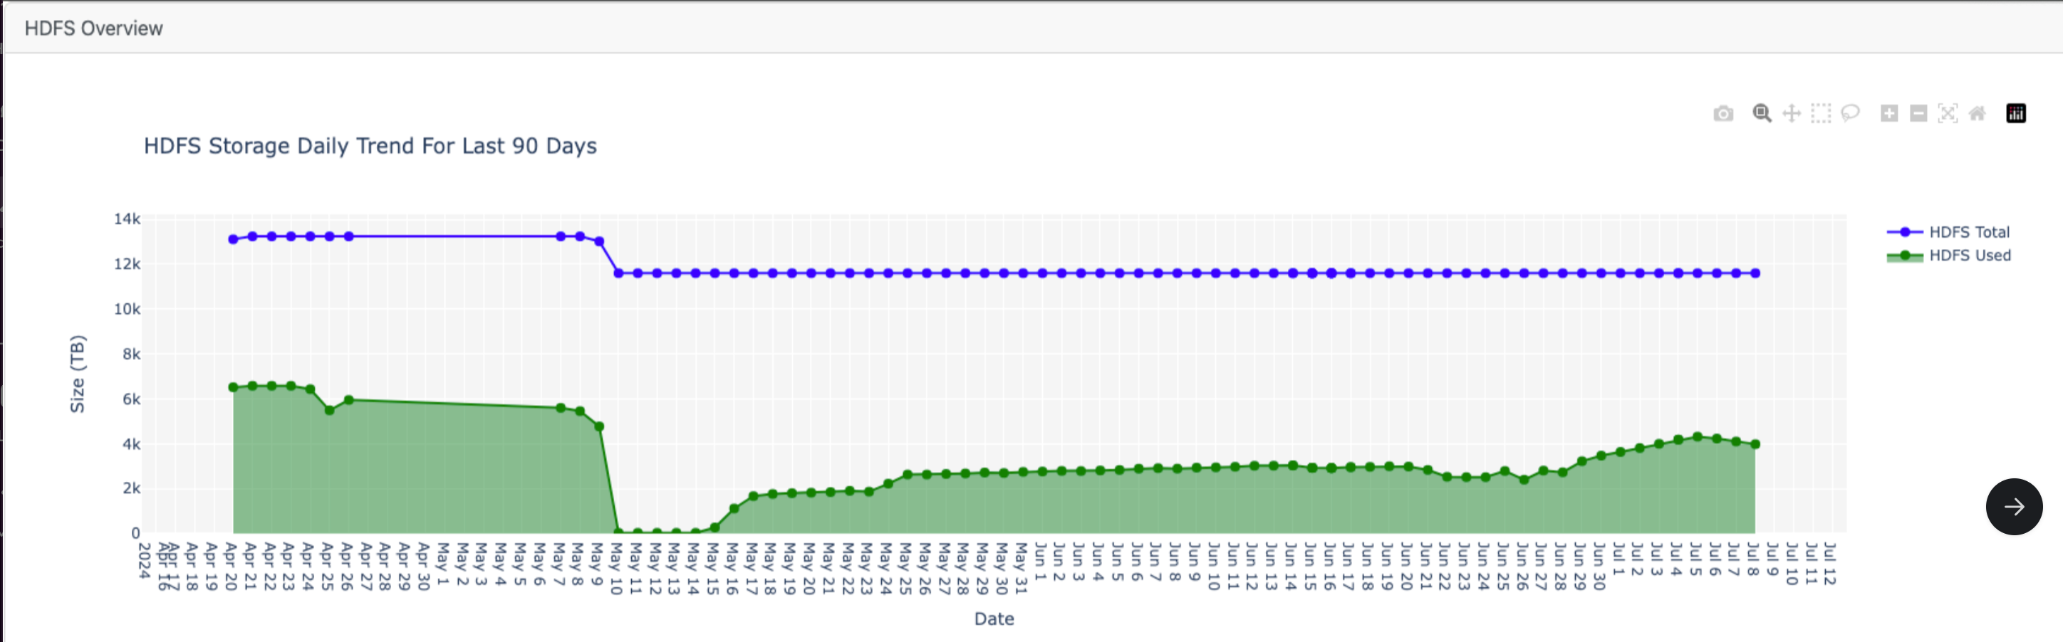Select the Box Select tool

(1820, 114)
